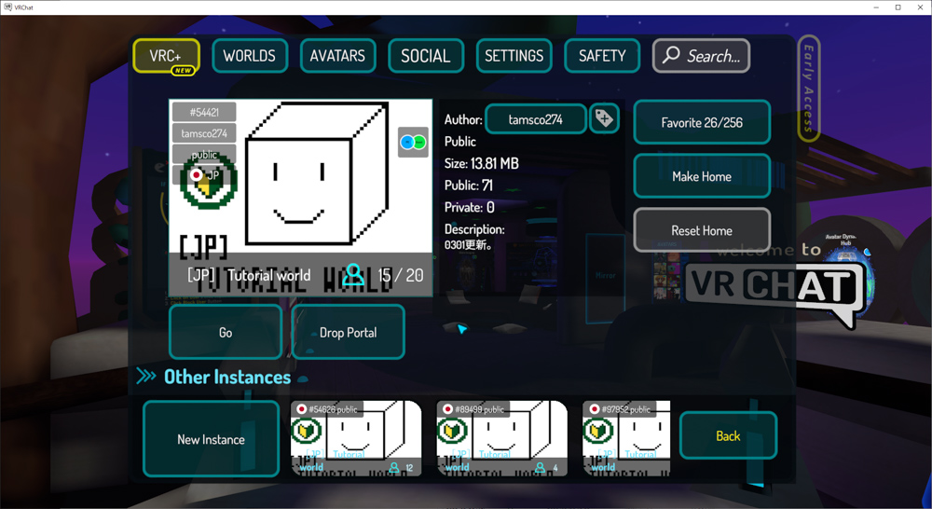Viewport: 932px width, 509px height.
Task: Click the Other Instances chevron icon
Action: click(x=146, y=376)
